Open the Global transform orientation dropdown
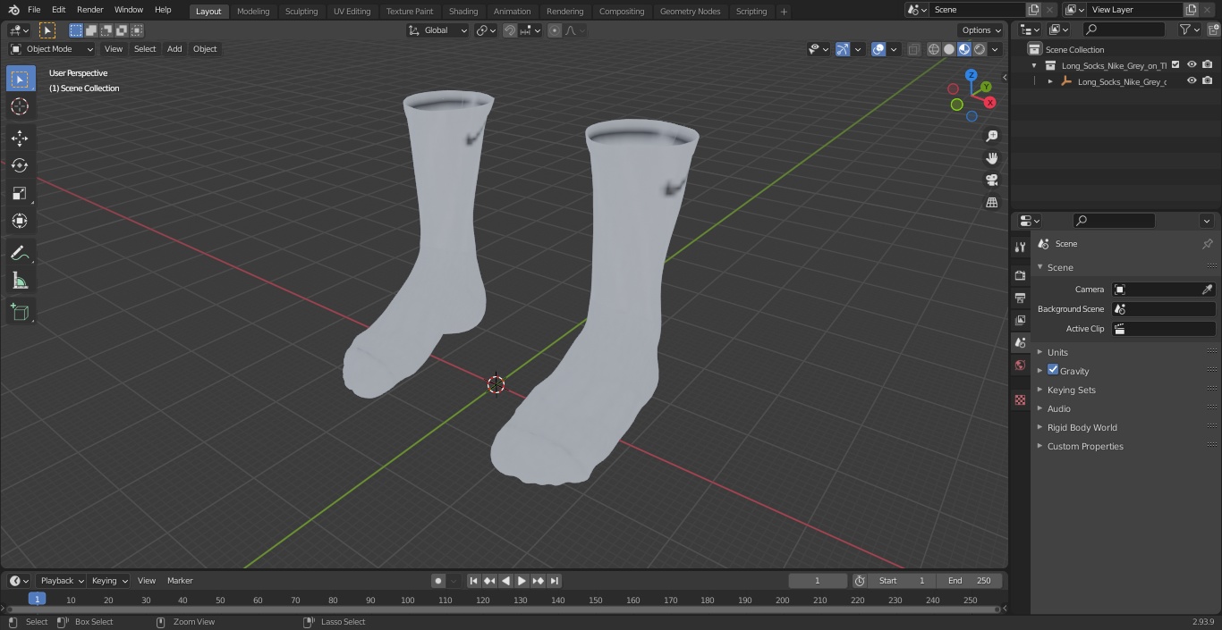 pyautogui.click(x=438, y=30)
